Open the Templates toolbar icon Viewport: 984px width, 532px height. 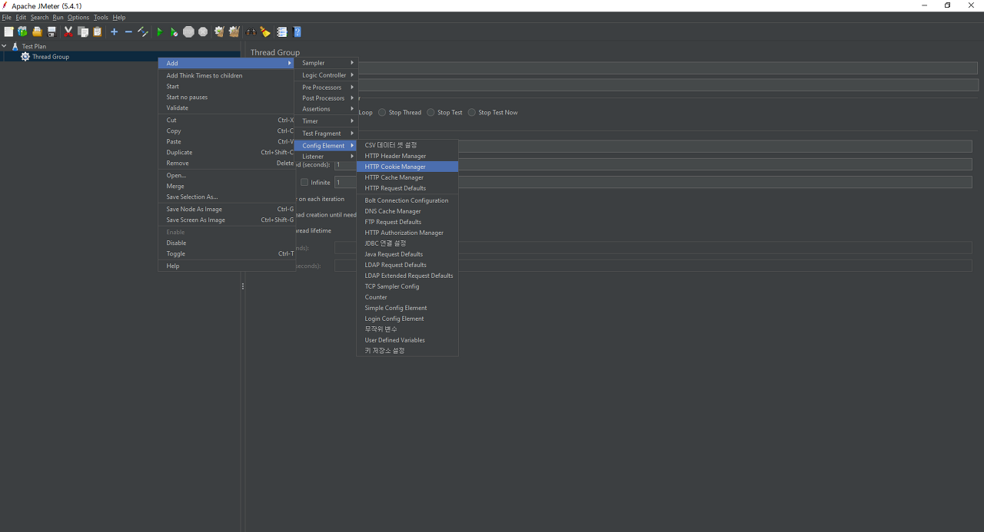click(22, 31)
